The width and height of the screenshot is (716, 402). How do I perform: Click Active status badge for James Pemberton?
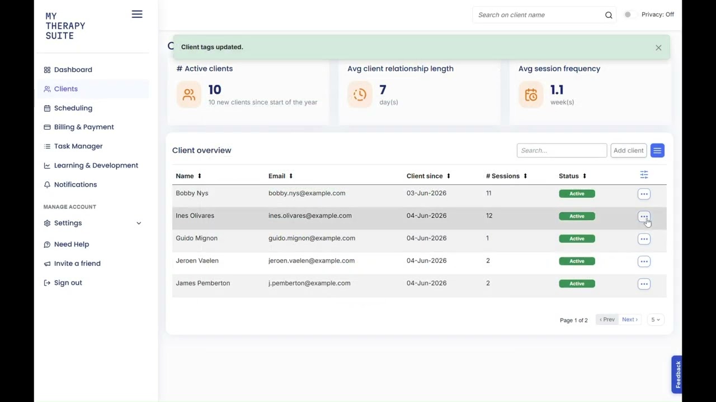point(577,284)
